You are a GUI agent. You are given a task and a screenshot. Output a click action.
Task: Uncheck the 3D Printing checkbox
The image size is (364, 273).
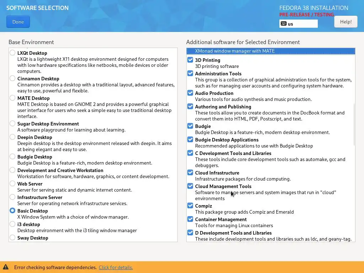[x=190, y=60]
